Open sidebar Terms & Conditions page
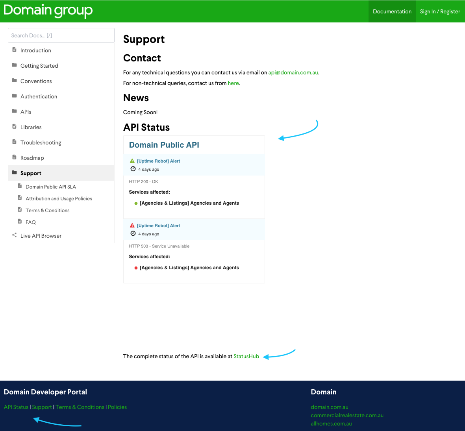 (x=48, y=211)
